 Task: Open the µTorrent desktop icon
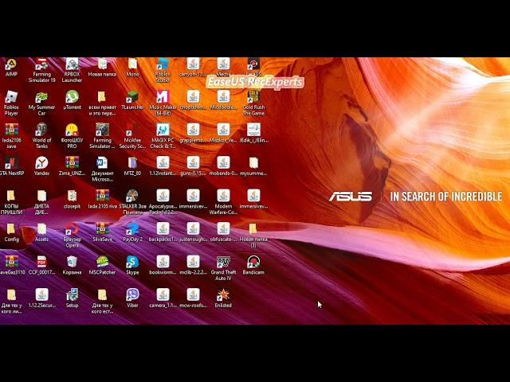(72, 100)
